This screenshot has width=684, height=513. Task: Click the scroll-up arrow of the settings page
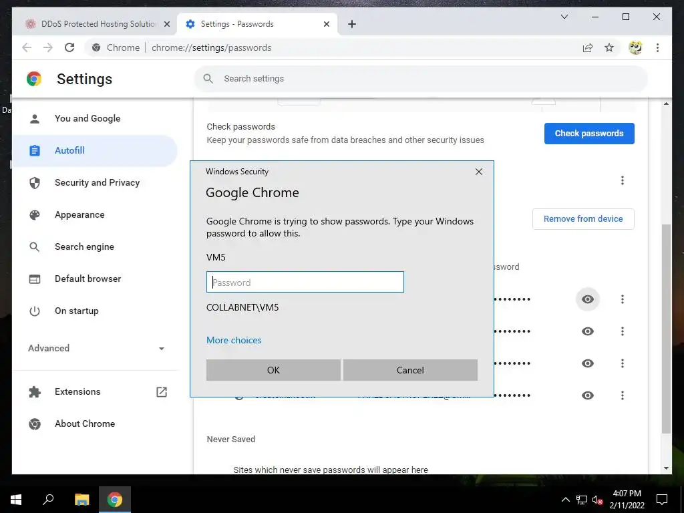coord(666,104)
